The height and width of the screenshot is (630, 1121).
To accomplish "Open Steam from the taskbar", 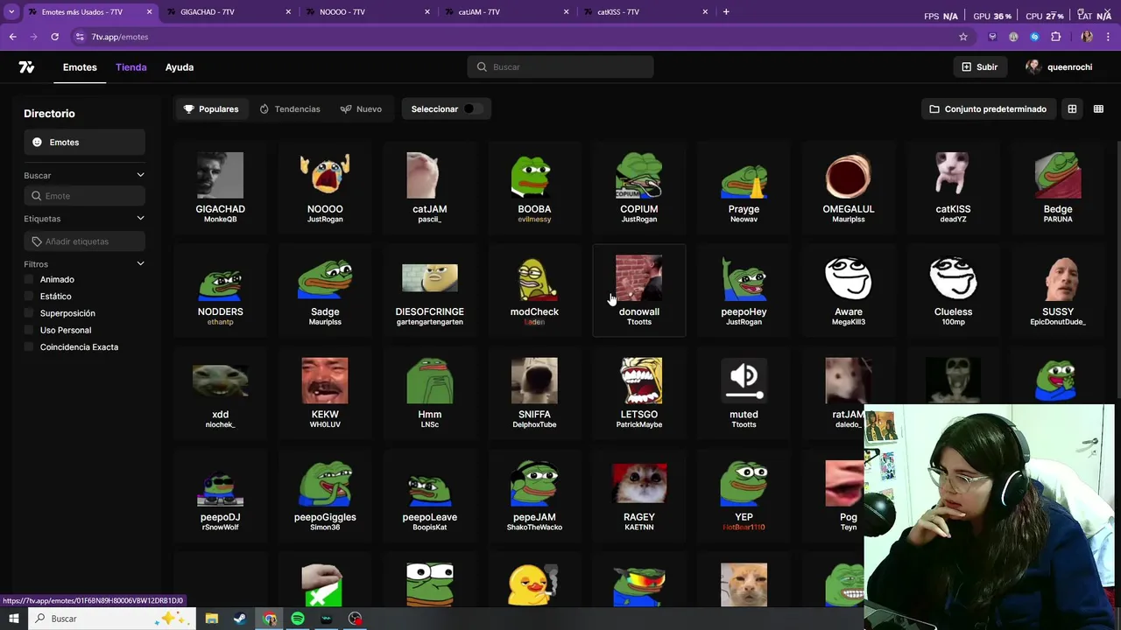I will coord(240,619).
